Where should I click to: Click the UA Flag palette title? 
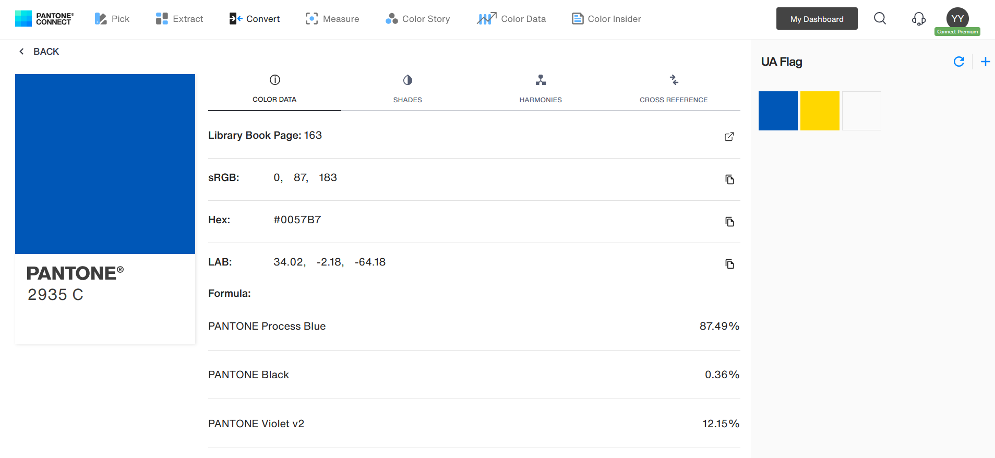pyautogui.click(x=782, y=62)
